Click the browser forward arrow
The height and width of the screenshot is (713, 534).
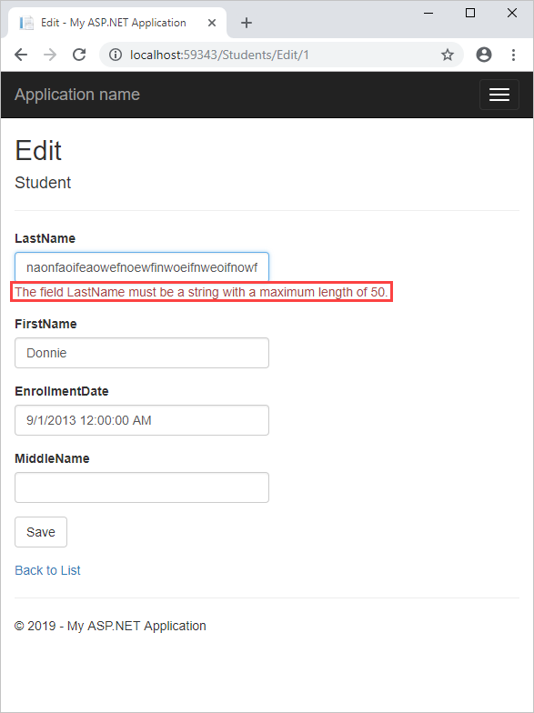point(50,55)
